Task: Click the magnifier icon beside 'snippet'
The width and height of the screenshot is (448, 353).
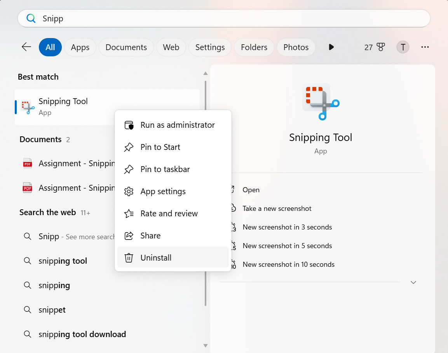Action: tap(28, 310)
